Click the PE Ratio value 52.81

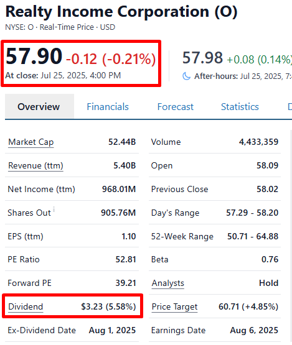(126, 259)
